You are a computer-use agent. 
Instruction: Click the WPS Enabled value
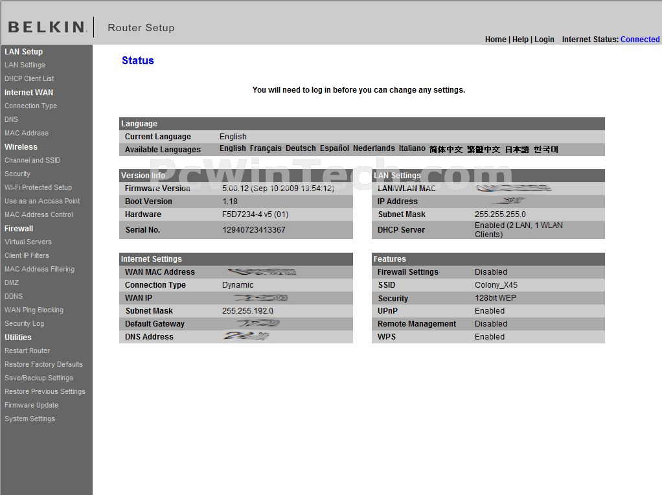[x=489, y=337]
